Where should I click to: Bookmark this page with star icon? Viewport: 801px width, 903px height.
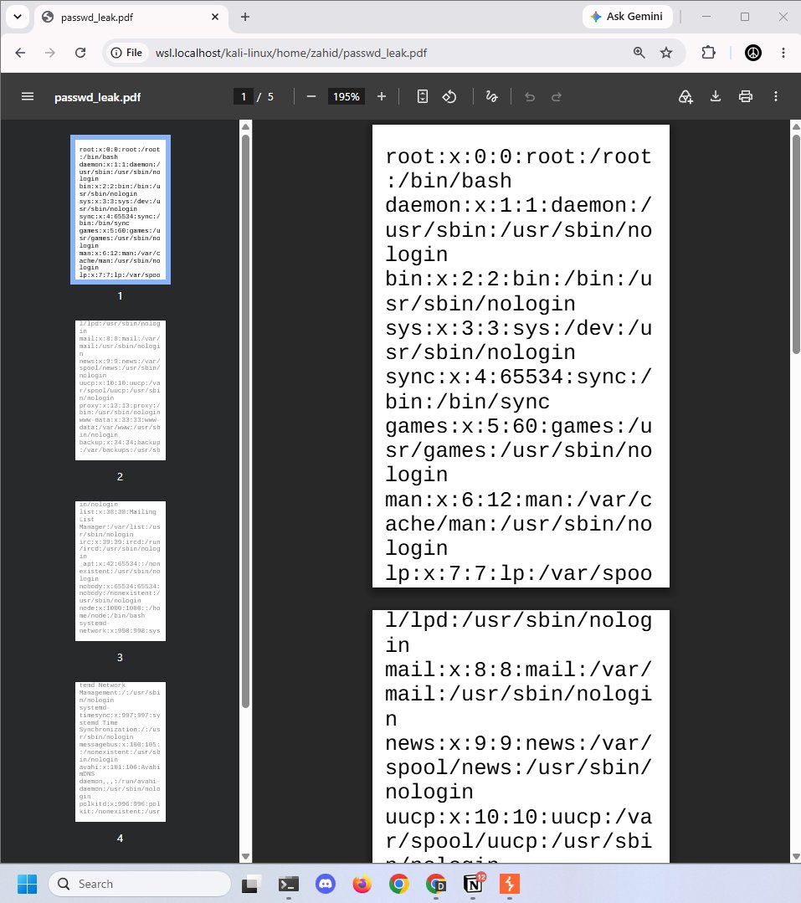pyautogui.click(x=666, y=53)
